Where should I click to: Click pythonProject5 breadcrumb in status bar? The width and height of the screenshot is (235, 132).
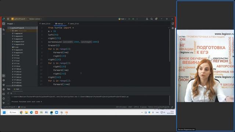[x=9, y=107]
